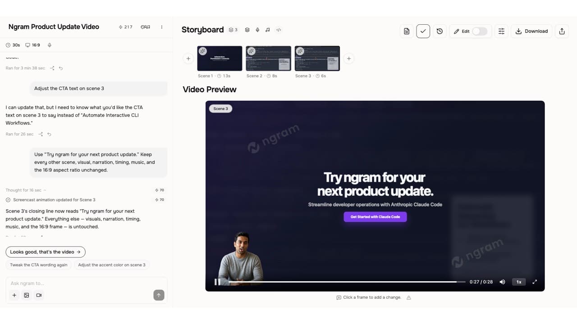Screen dimensions: 577x324
Task: Select the Scene 3 thumbnail
Action: point(317,58)
